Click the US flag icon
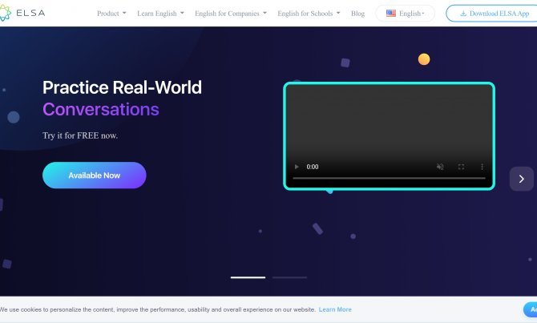The image size is (537, 323). (391, 14)
